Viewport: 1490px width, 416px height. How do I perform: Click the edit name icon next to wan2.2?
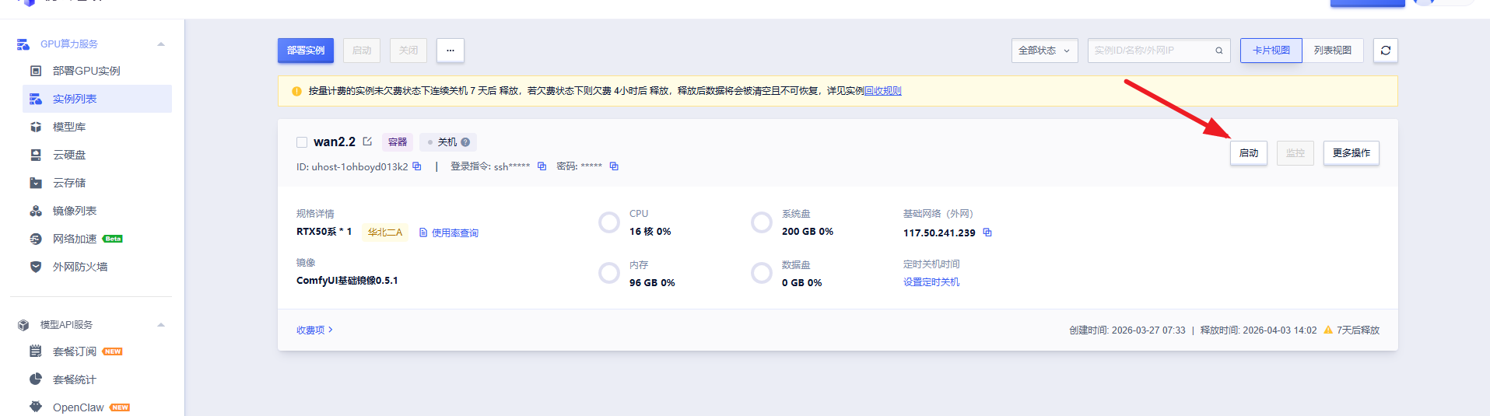367,142
